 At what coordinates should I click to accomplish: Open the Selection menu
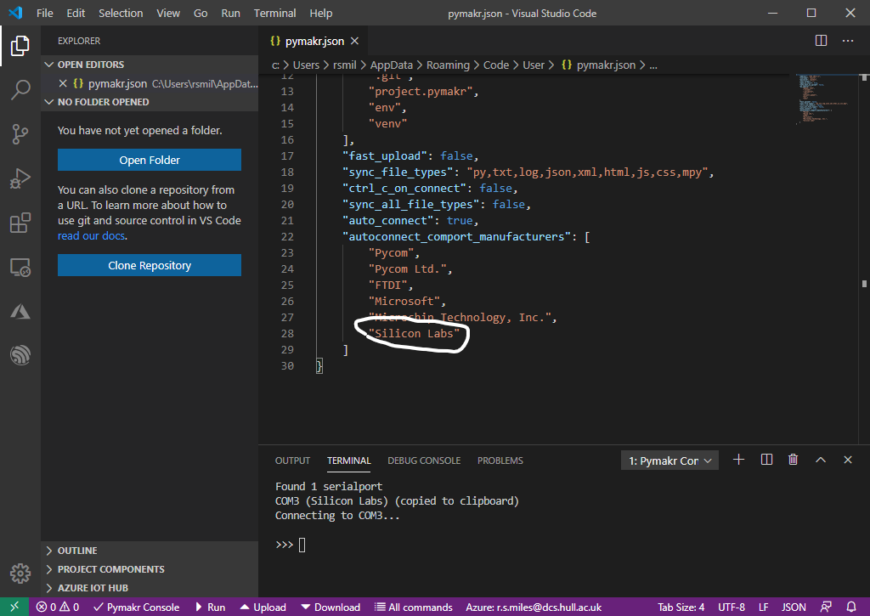tap(121, 13)
